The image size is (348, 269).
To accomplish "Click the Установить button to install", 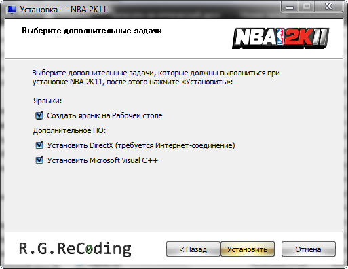I will 248,249.
